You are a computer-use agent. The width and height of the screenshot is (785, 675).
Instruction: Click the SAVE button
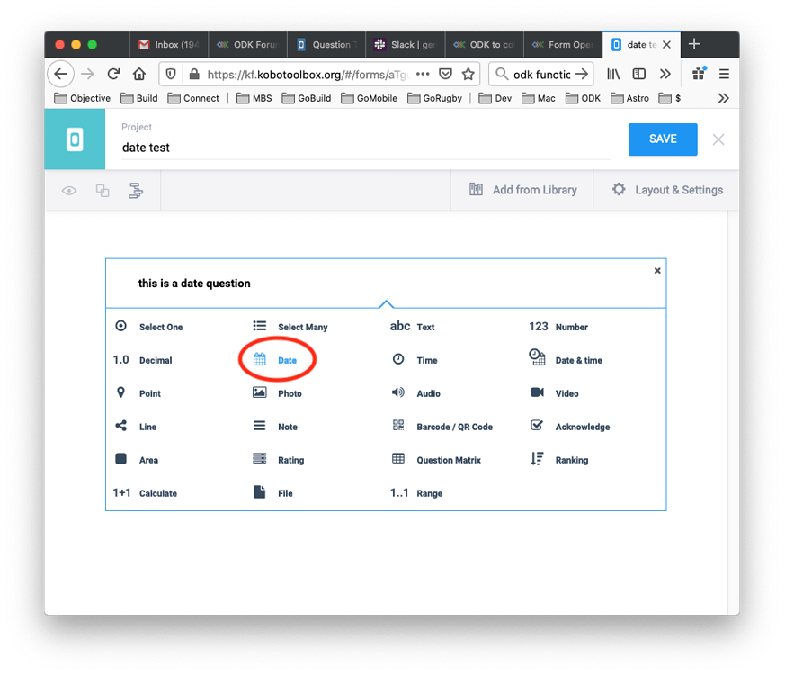pos(663,139)
